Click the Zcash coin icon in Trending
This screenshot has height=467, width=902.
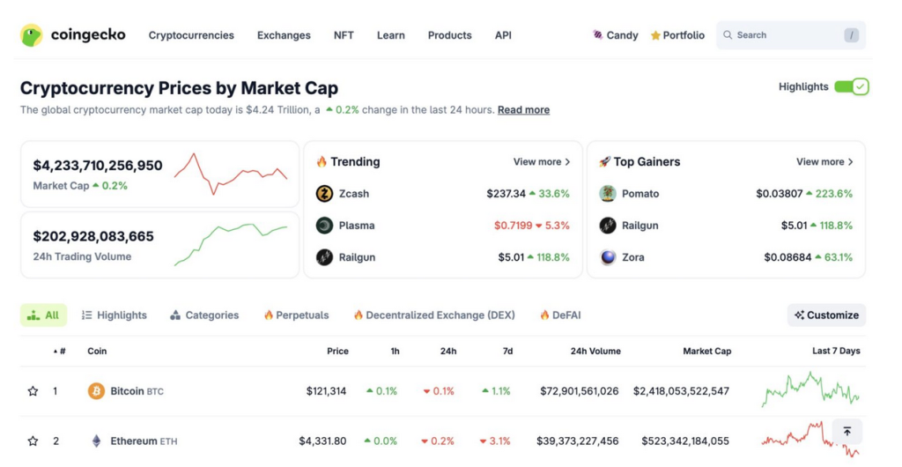324,194
